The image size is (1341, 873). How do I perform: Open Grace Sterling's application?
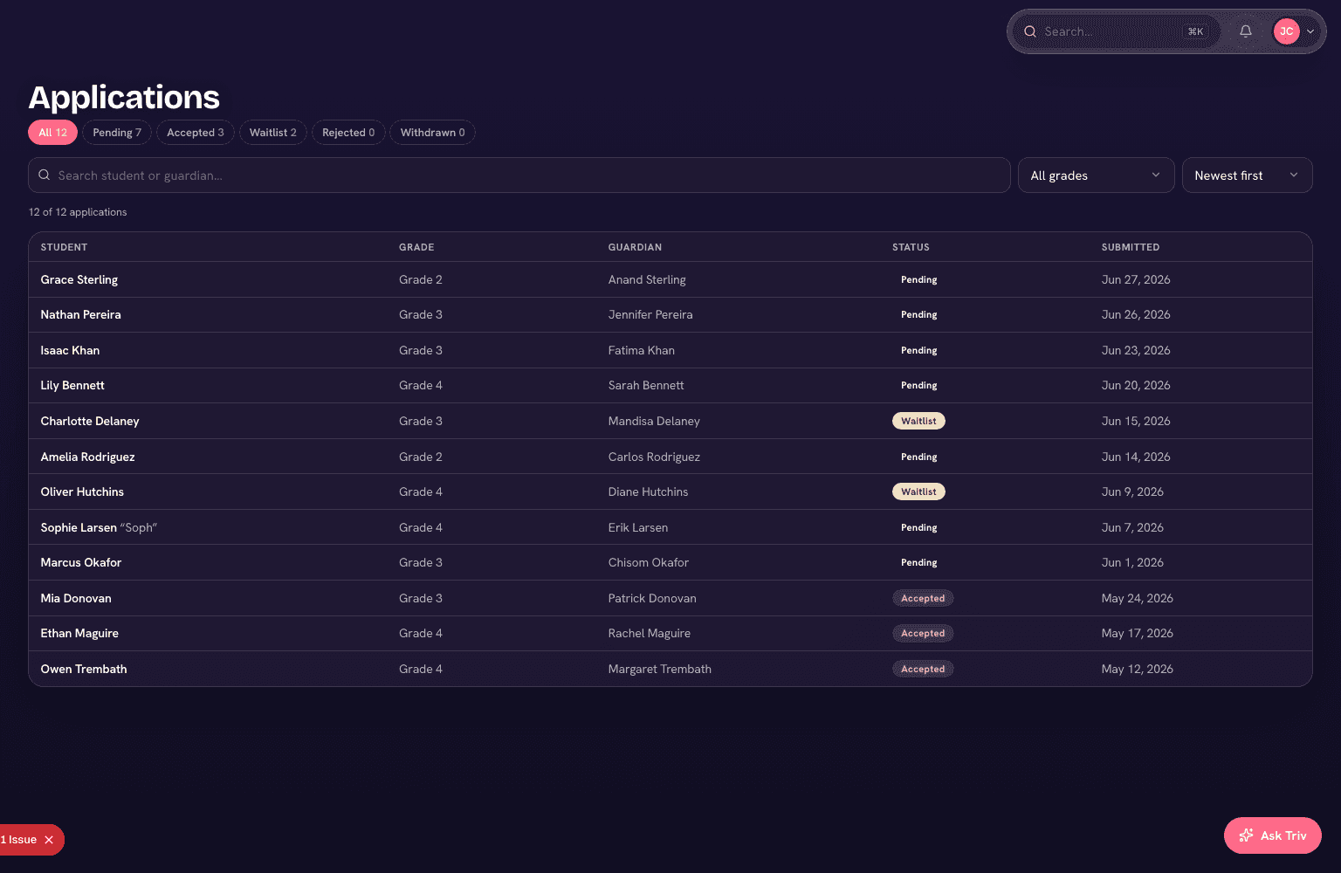coord(670,279)
